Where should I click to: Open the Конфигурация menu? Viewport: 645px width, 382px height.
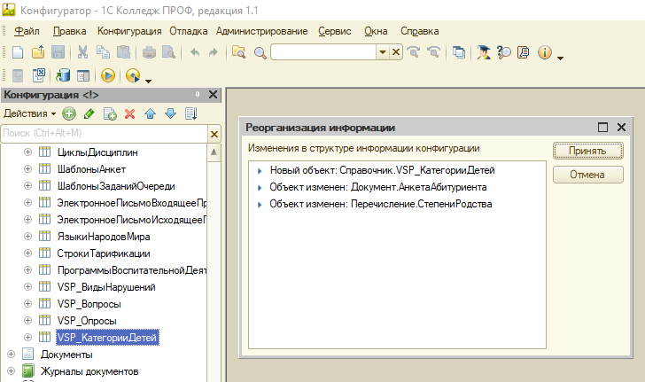[x=129, y=31]
